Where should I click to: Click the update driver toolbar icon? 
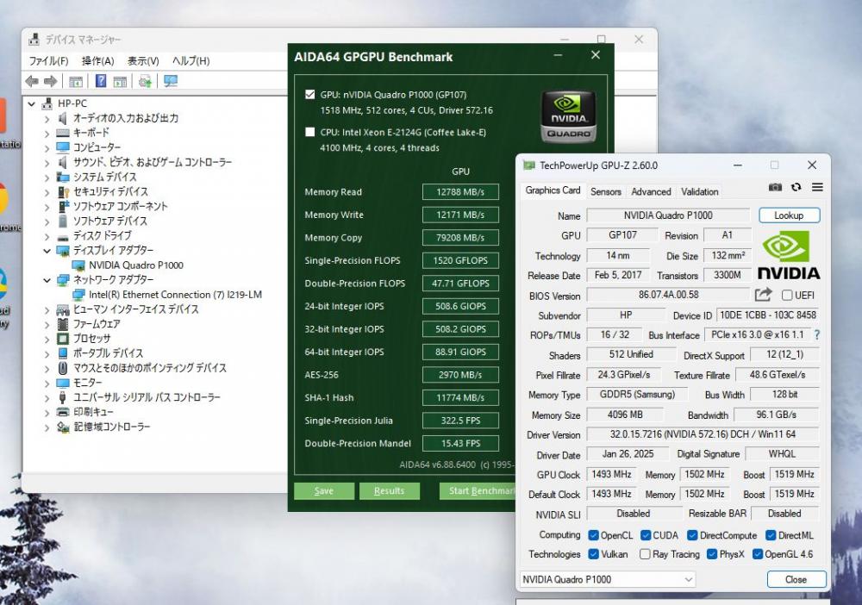pyautogui.click(x=145, y=81)
